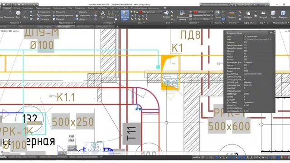
Task: Expand the Редактирование panel
Action: coord(67,23)
